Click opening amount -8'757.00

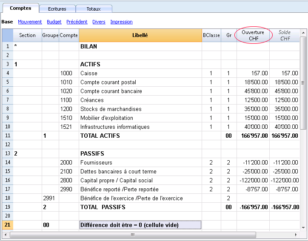253,189
